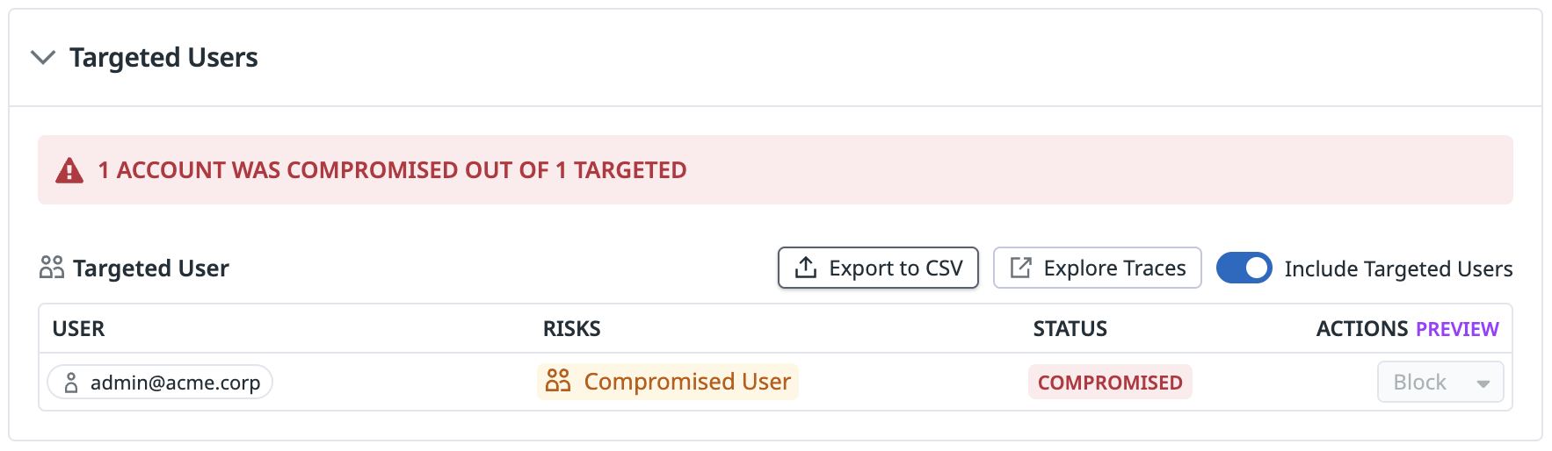Click the upload icon in Export to CSV
Viewport: 1552px width, 451px height.
(805, 268)
